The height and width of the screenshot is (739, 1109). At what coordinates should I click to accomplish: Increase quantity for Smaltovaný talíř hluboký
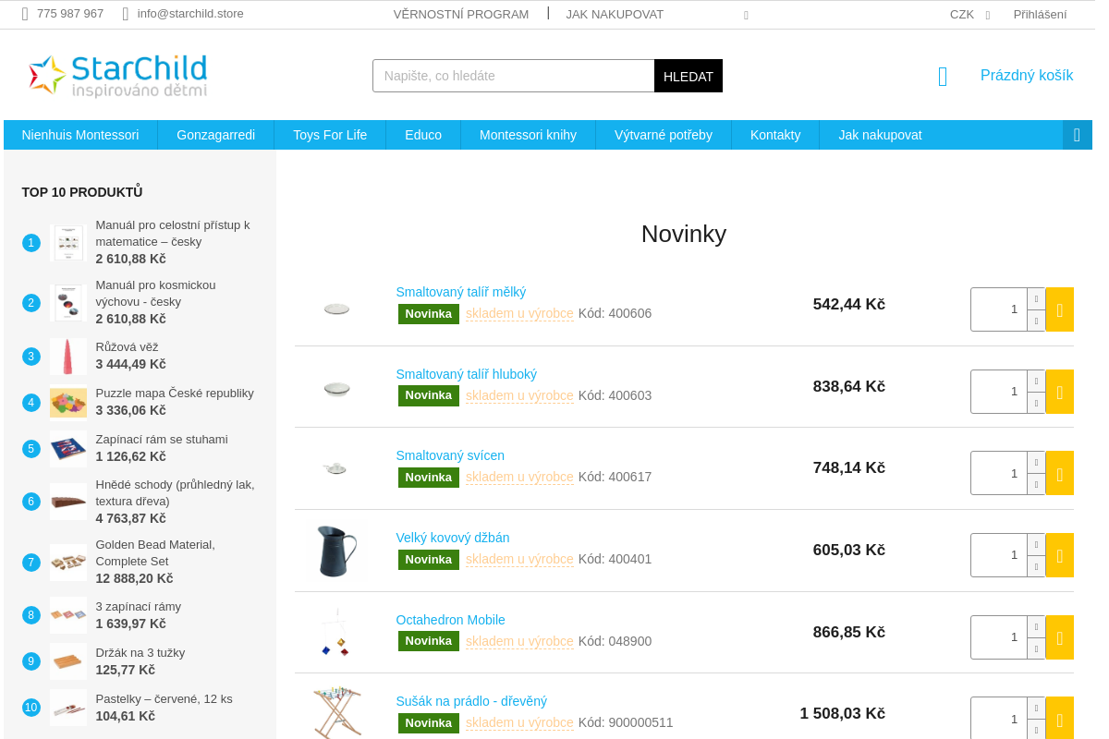click(x=1036, y=381)
